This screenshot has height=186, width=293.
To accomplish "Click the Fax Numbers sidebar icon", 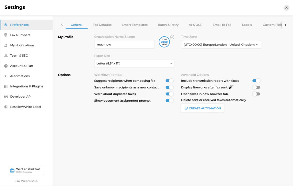I will (x=6, y=35).
